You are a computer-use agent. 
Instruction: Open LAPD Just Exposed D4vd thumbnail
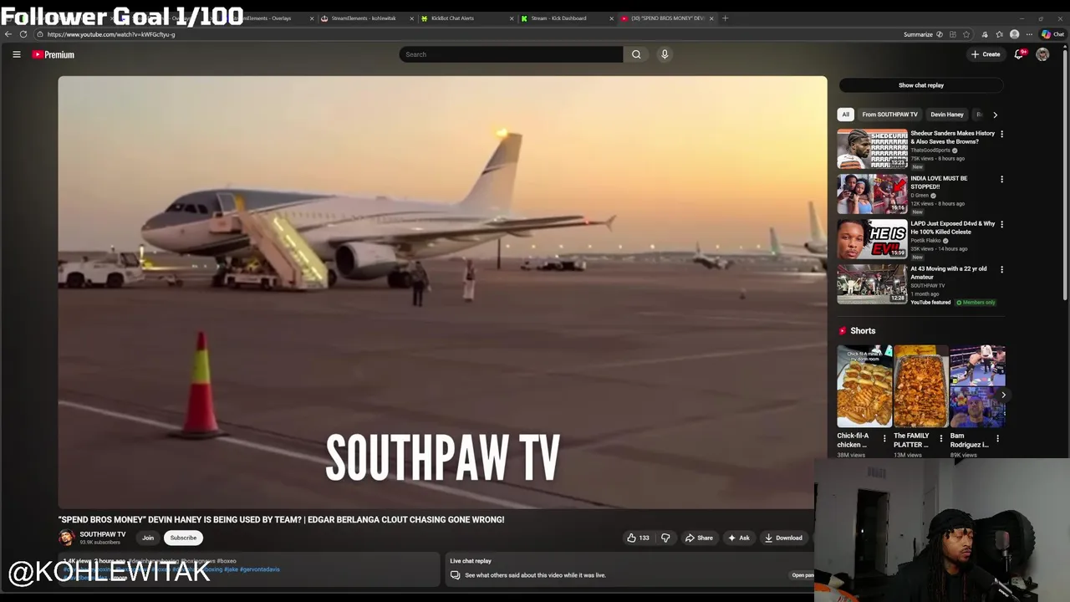[872, 239]
